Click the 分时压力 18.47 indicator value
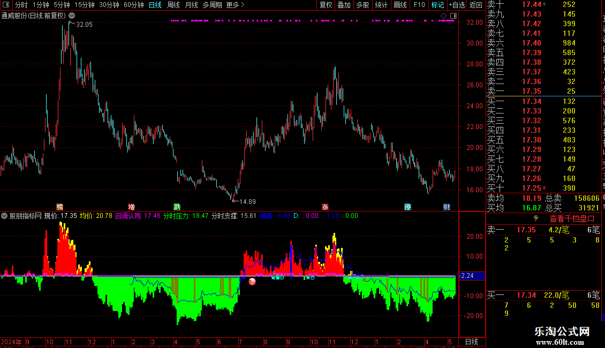This screenshot has height=348, width=605. coord(186,216)
